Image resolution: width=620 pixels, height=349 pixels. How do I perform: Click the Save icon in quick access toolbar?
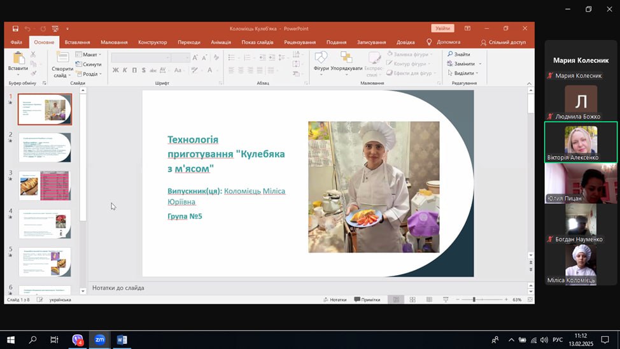tap(15, 29)
